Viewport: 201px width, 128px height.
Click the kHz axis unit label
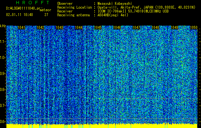[3, 26]
